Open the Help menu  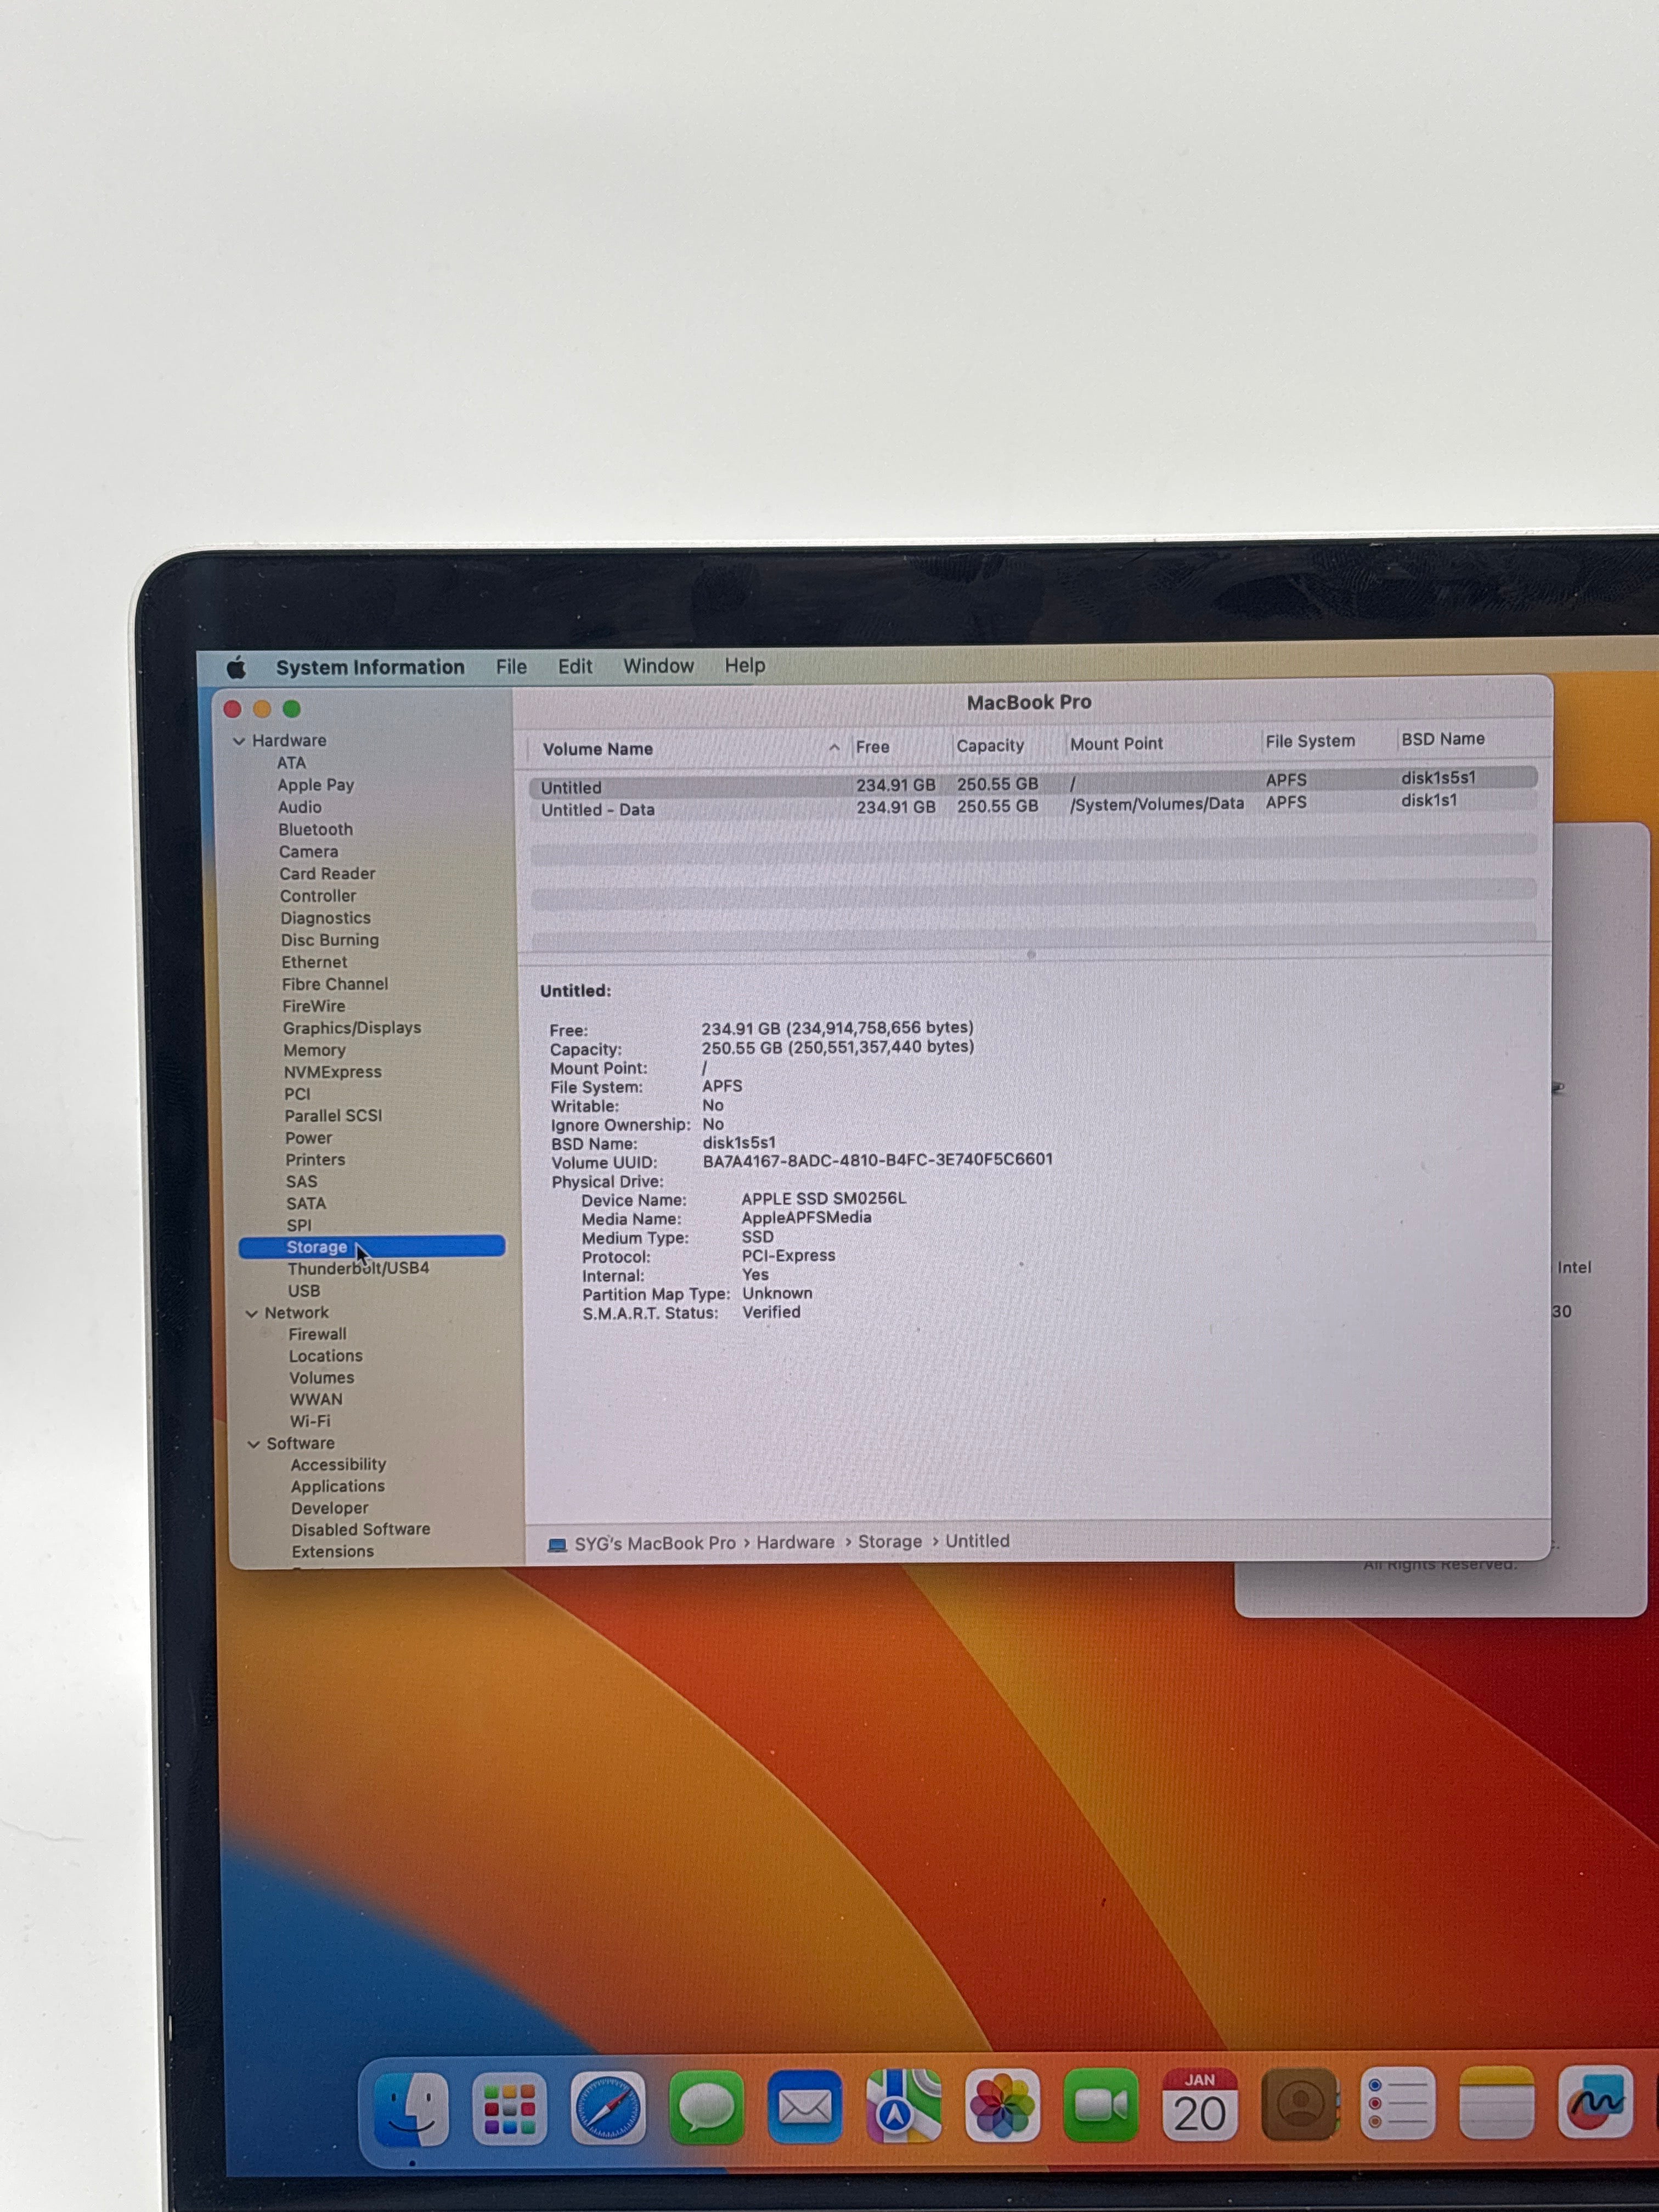pos(745,665)
